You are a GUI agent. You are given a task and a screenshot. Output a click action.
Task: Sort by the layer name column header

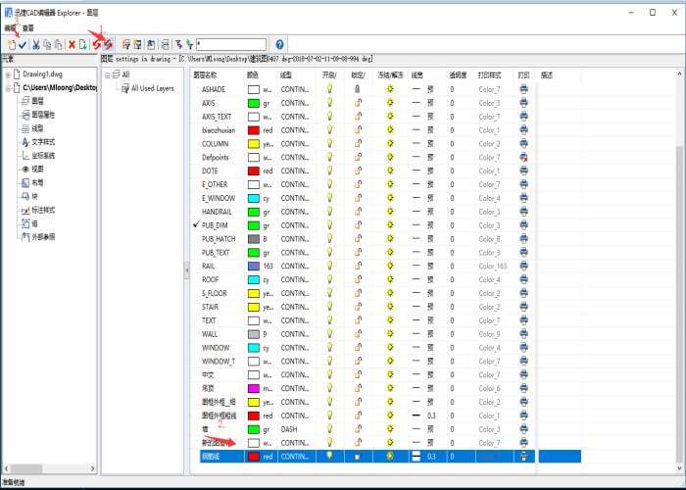[205, 75]
